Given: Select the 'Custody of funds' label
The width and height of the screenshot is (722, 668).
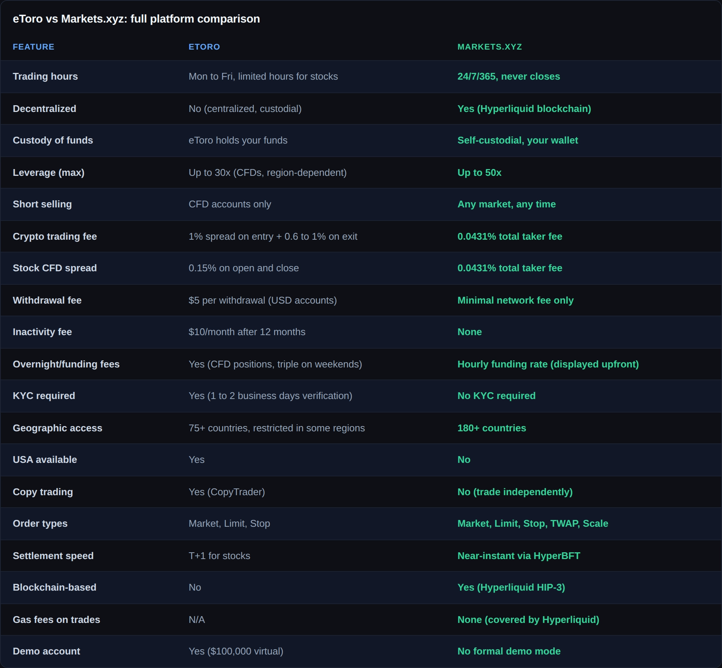Looking at the screenshot, I should (x=53, y=140).
